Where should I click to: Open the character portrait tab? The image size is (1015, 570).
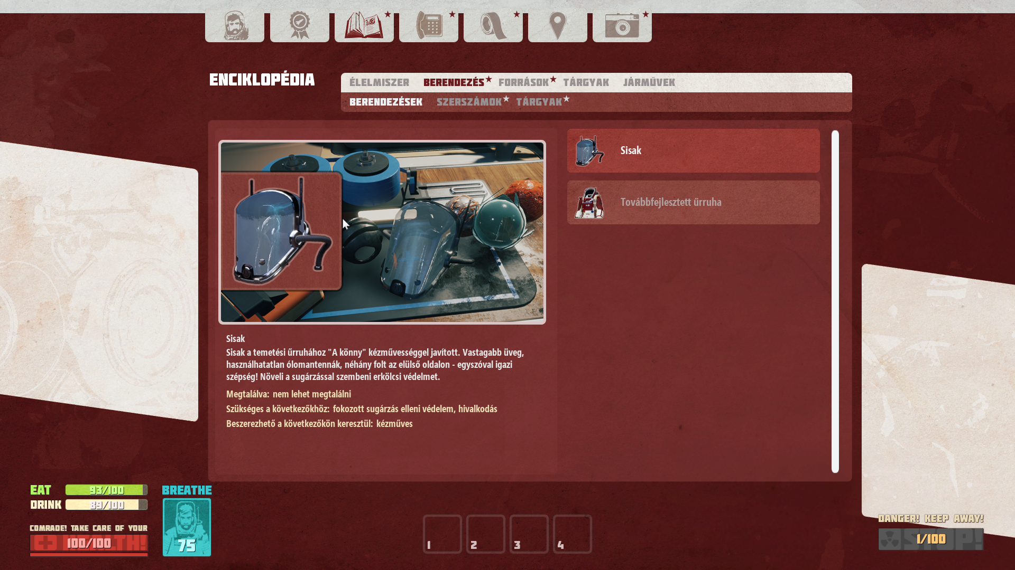tap(235, 25)
